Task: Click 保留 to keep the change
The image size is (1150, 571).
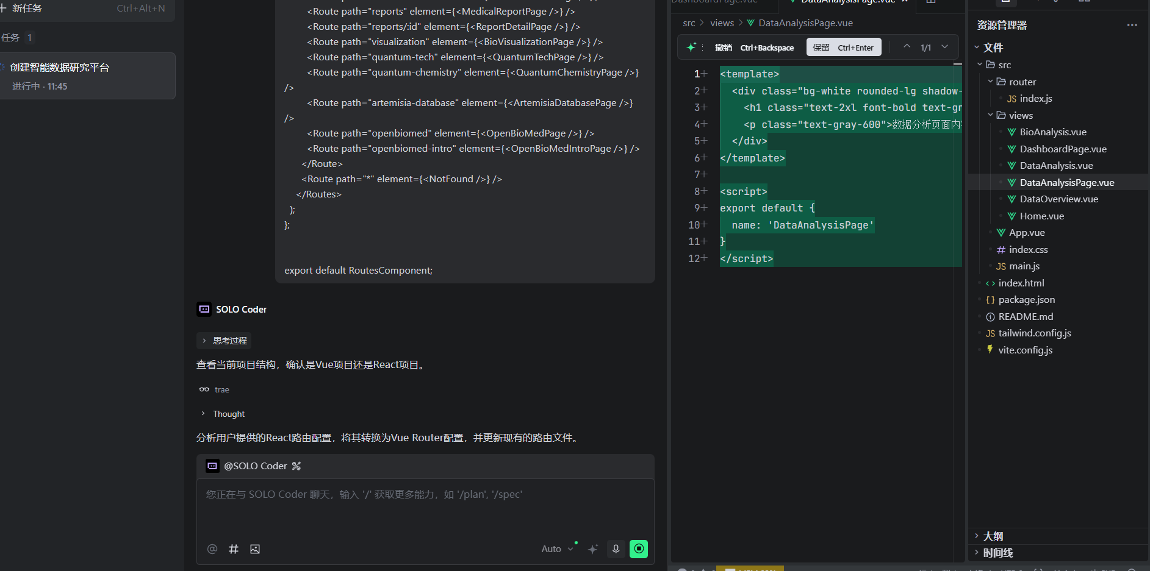Action: pyautogui.click(x=844, y=48)
